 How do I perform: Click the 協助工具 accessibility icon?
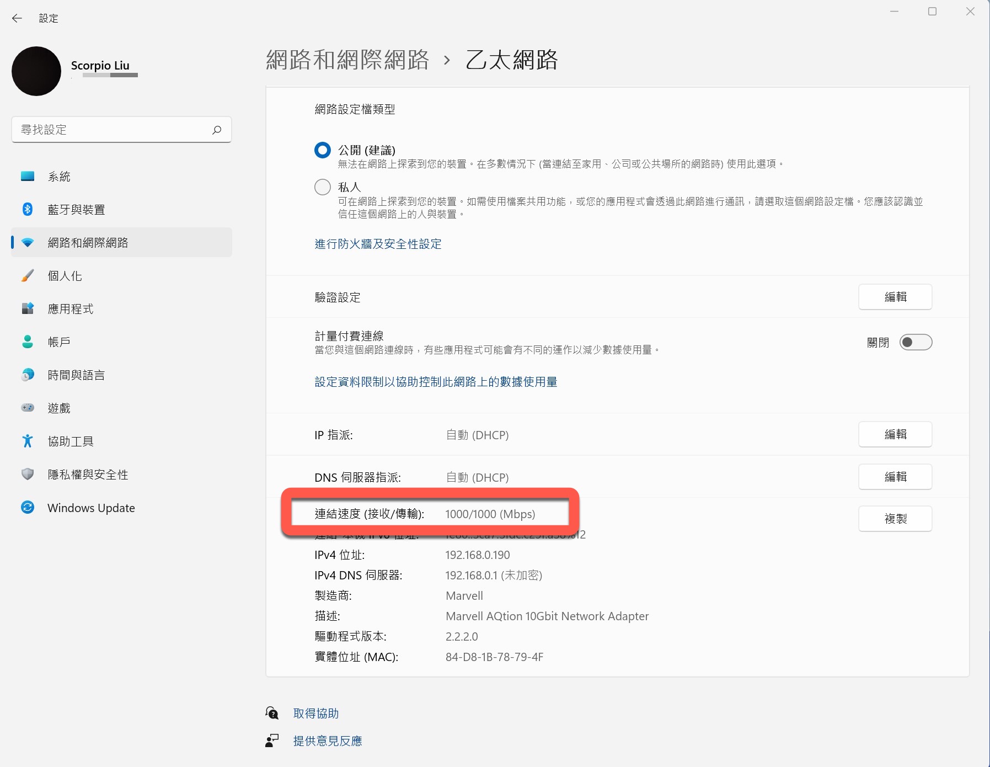28,441
